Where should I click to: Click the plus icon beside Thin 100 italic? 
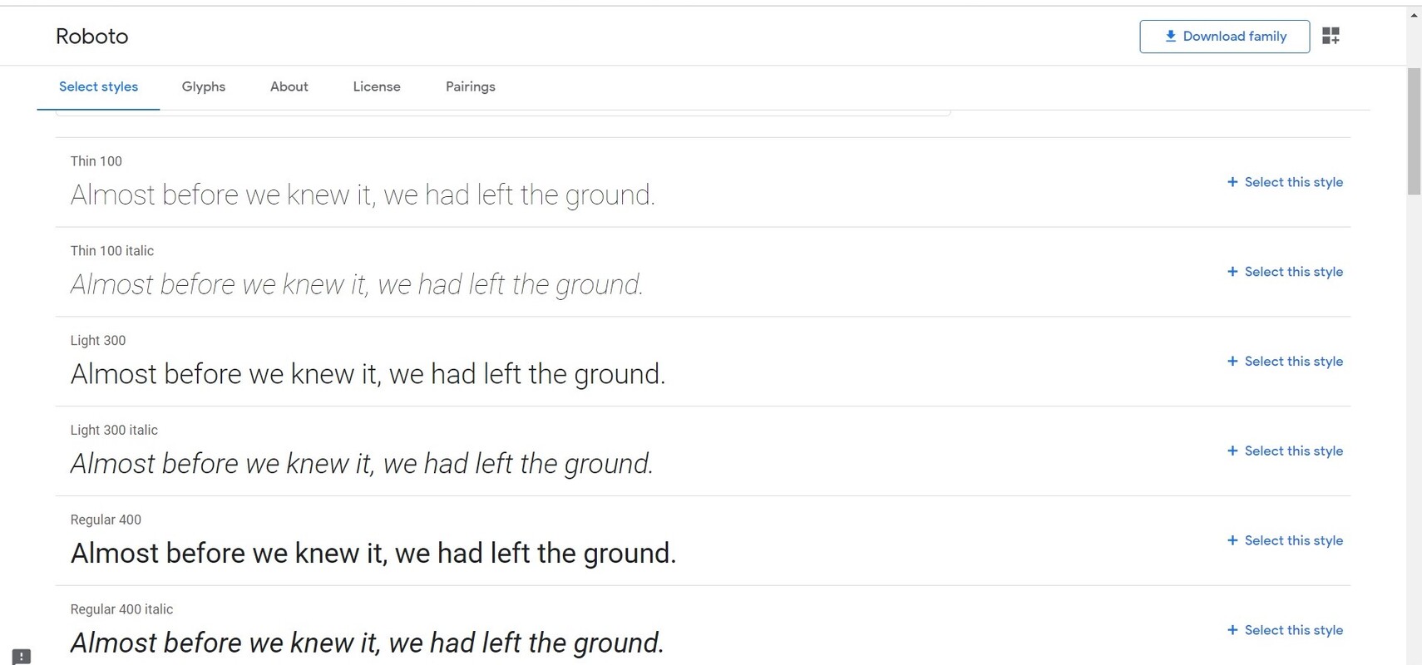(1232, 271)
